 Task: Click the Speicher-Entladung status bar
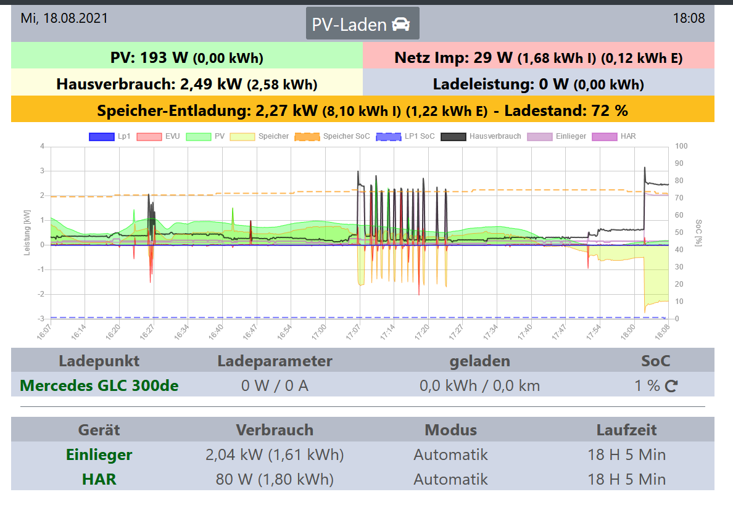coord(362,111)
